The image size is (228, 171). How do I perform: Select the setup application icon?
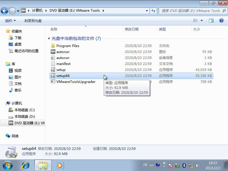(x=53, y=70)
